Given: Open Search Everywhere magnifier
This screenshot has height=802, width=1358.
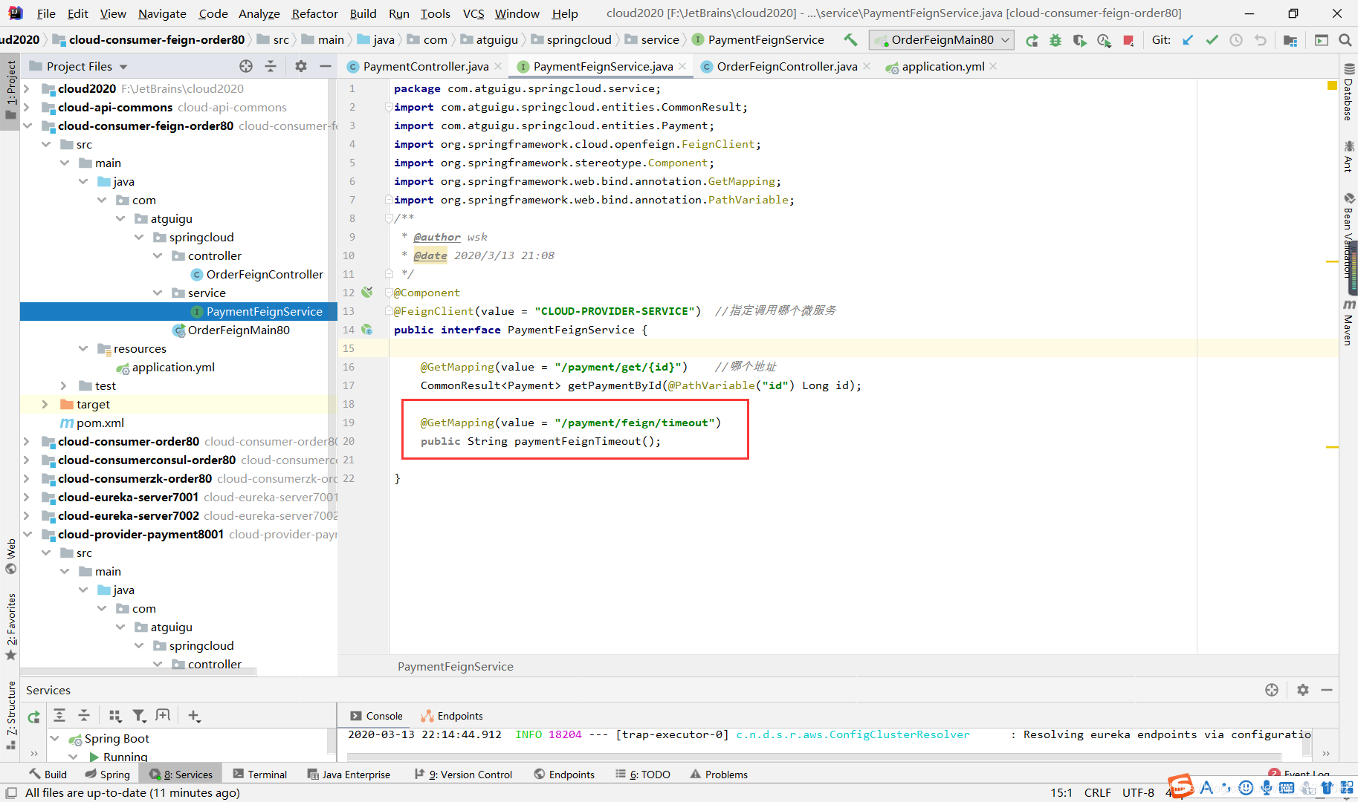Looking at the screenshot, I should (x=1345, y=40).
